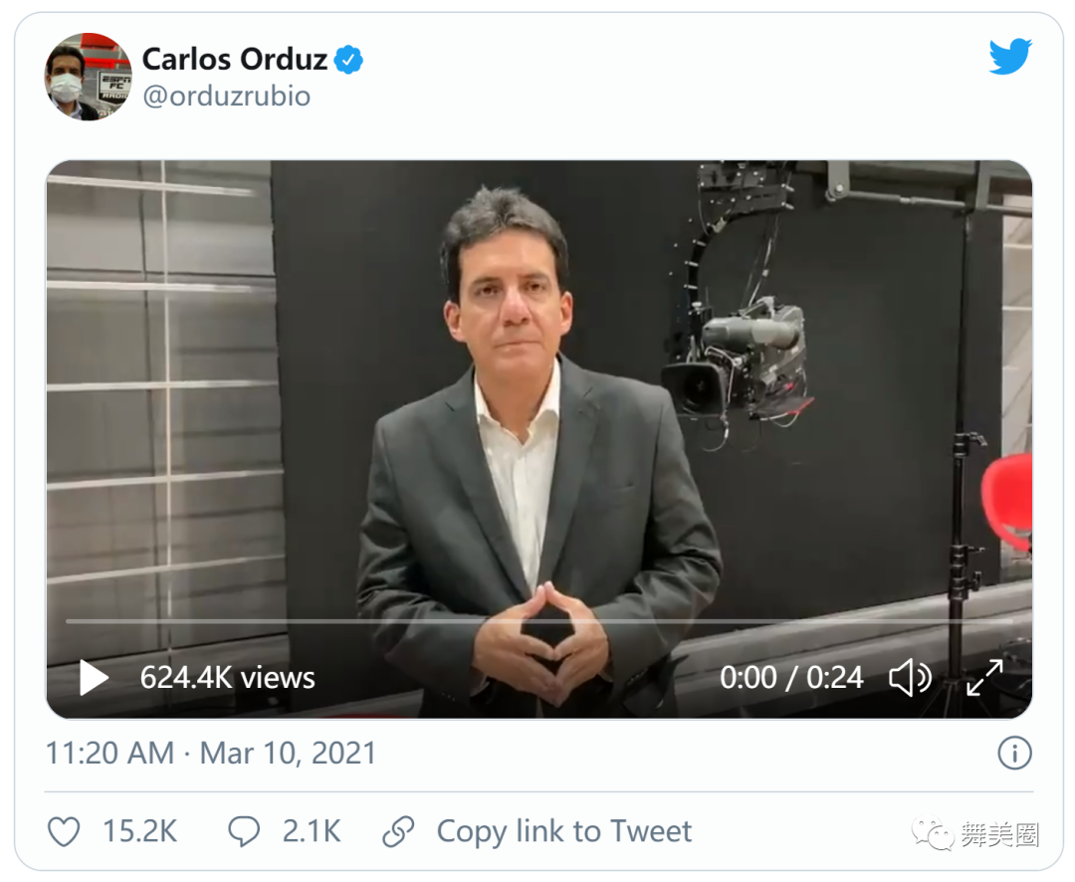Expand the video to fullscreen

[x=984, y=678]
